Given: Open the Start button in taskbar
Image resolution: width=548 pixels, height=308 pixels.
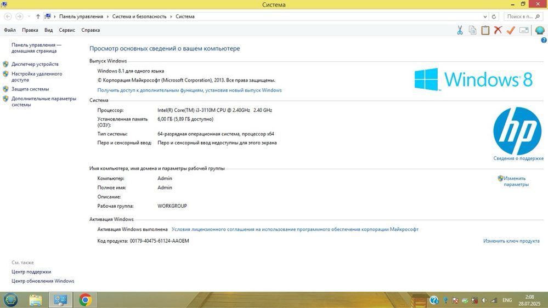Looking at the screenshot, I should [x=11, y=300].
